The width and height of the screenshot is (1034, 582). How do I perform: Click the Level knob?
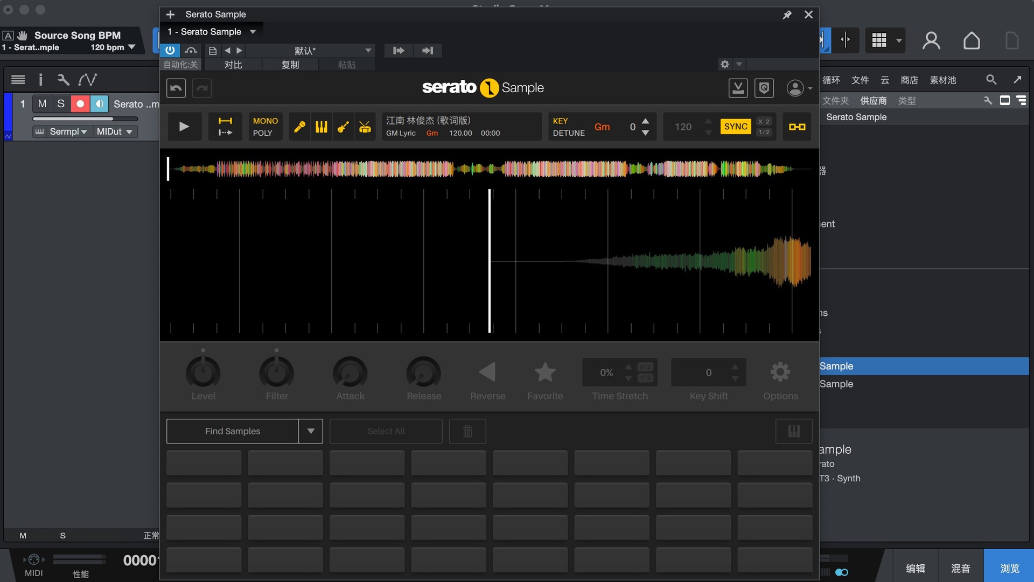pyautogui.click(x=203, y=373)
